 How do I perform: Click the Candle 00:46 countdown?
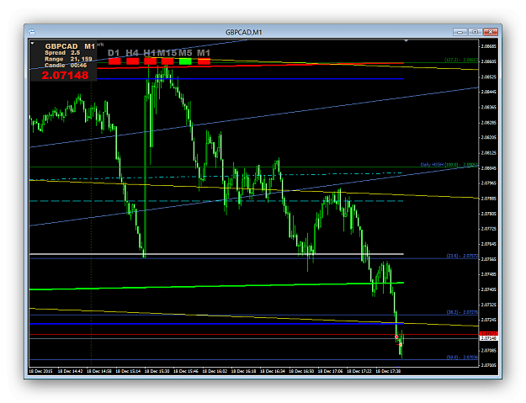[x=66, y=66]
